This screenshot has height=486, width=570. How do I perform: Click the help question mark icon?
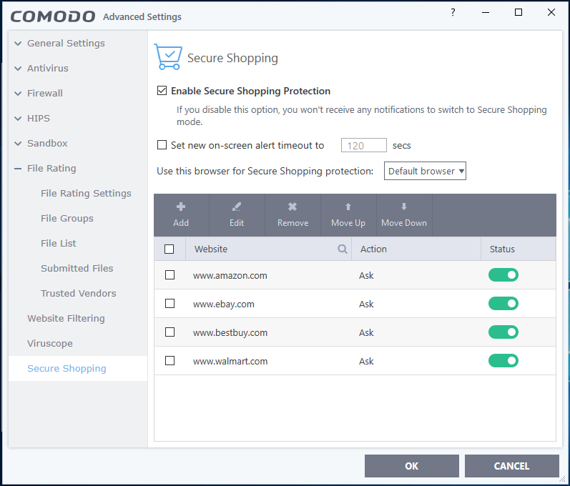tap(453, 13)
